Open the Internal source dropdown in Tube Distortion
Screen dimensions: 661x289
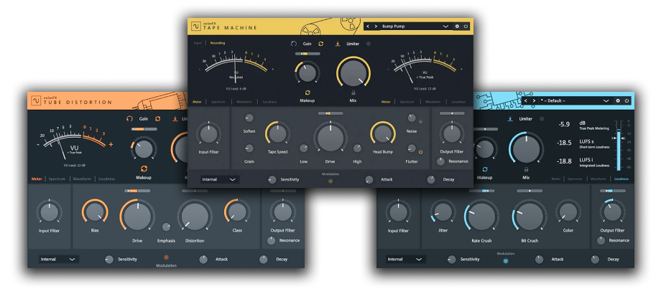[59, 259]
